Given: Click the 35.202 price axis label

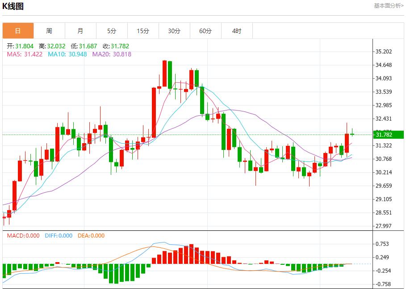Looking at the screenshot, I should [384, 51].
